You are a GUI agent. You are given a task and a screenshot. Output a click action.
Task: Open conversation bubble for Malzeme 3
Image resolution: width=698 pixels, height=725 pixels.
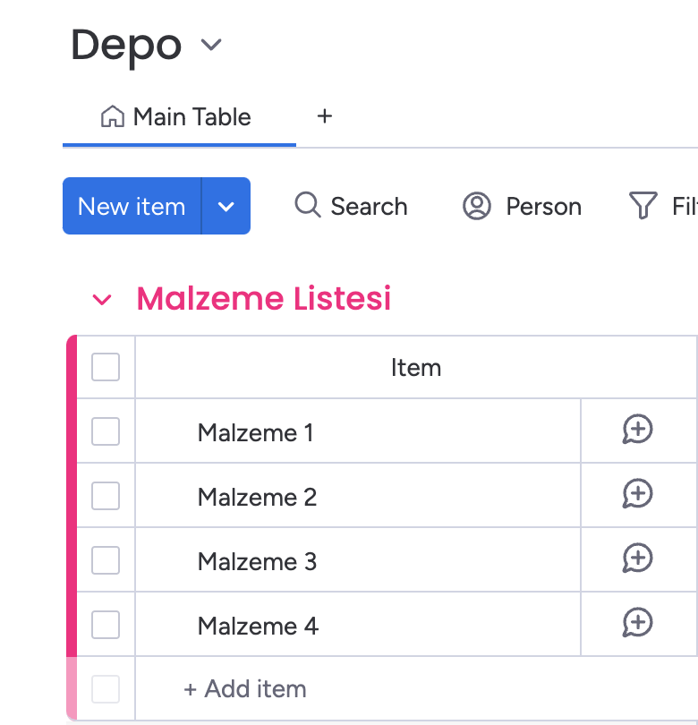pyautogui.click(x=637, y=559)
